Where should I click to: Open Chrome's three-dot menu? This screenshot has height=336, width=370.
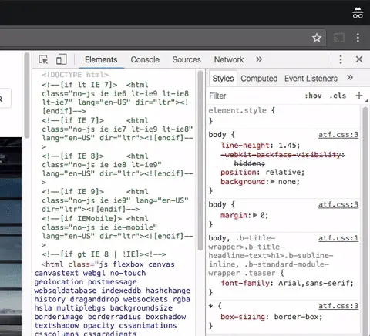pos(358,38)
